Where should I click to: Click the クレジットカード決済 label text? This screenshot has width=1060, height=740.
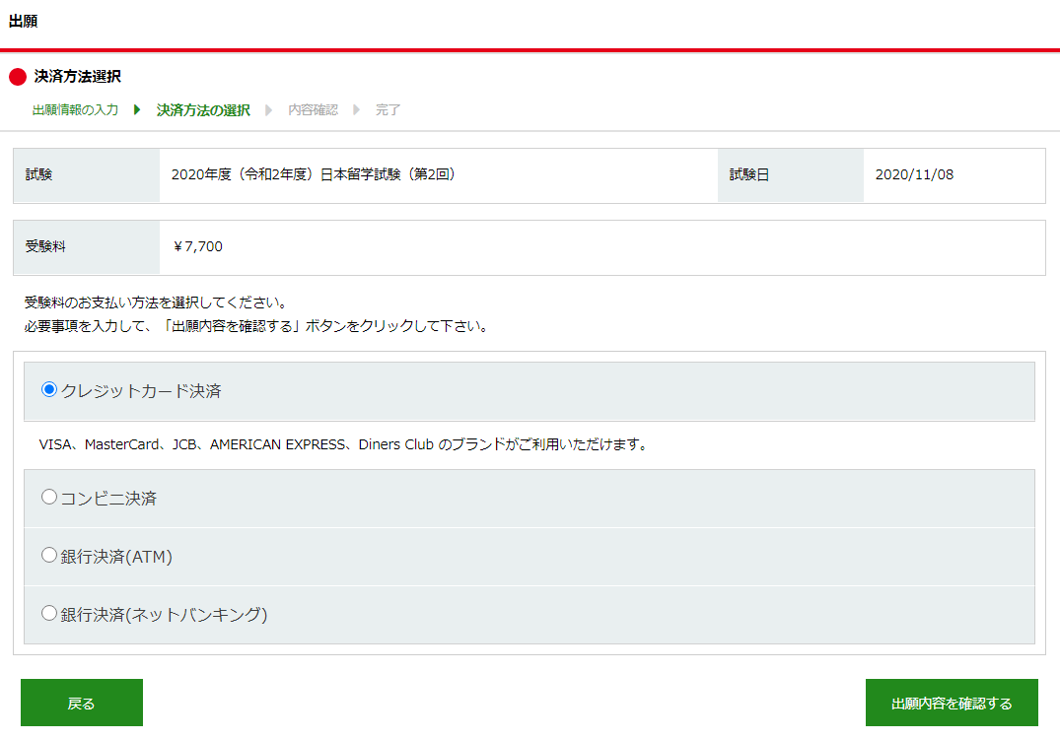[x=141, y=390]
